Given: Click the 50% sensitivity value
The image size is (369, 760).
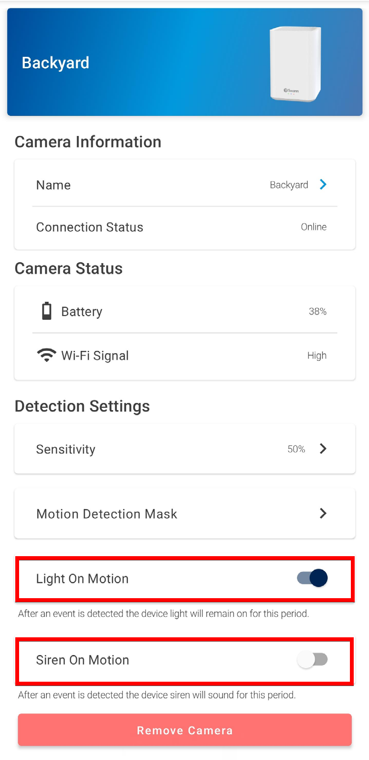Looking at the screenshot, I should (296, 449).
